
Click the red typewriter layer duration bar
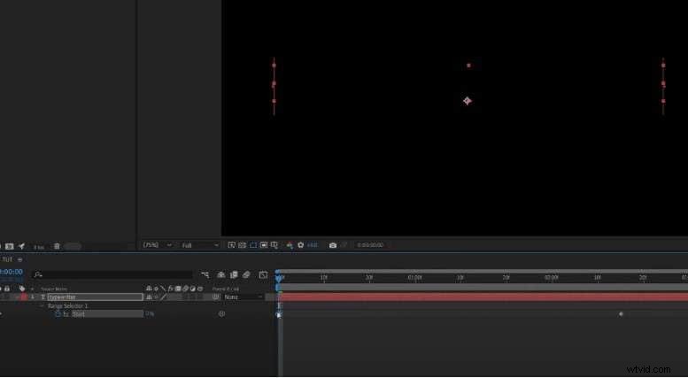[x=483, y=297]
